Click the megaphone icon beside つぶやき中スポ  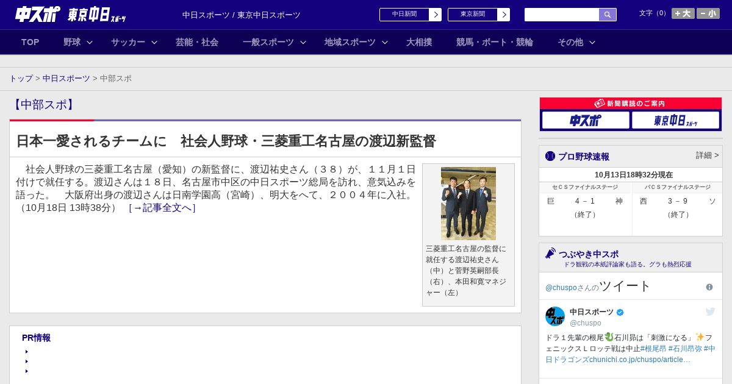click(x=551, y=253)
